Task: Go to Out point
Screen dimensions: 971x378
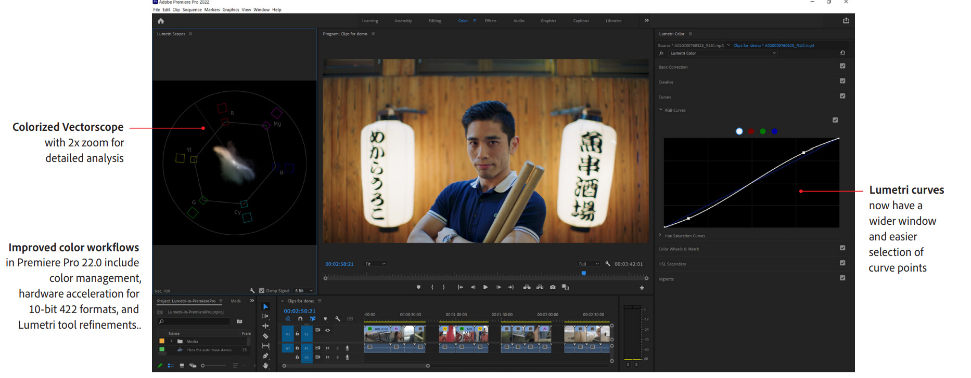Action: tap(511, 287)
